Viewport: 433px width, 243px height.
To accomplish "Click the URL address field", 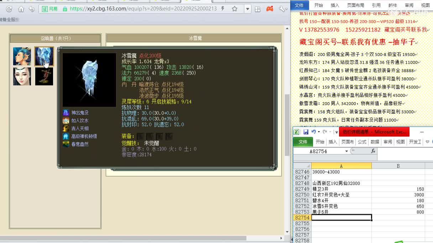I will coord(143,9).
